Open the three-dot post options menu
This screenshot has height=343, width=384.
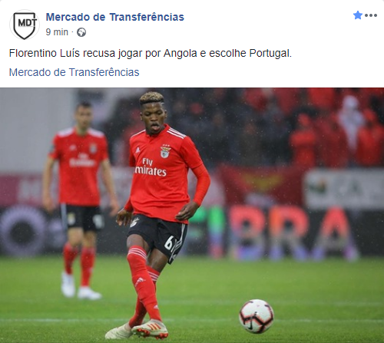[x=371, y=15]
